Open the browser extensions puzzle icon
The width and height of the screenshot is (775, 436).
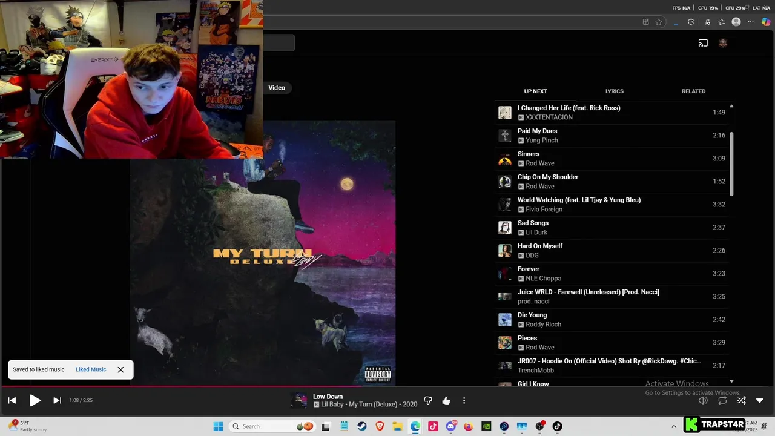(691, 22)
